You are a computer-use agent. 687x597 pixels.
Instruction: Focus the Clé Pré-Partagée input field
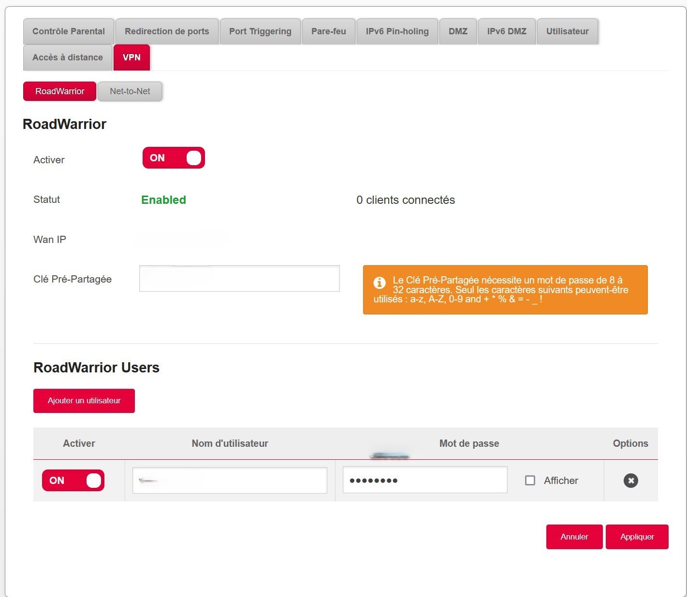(239, 279)
